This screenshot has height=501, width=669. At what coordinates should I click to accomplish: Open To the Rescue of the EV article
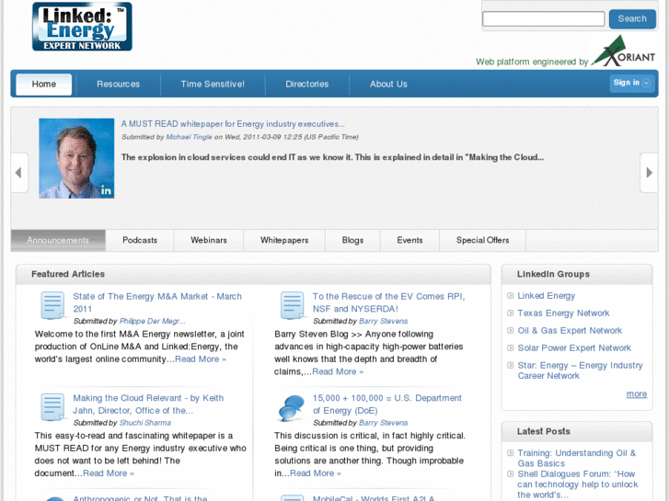pos(388,302)
